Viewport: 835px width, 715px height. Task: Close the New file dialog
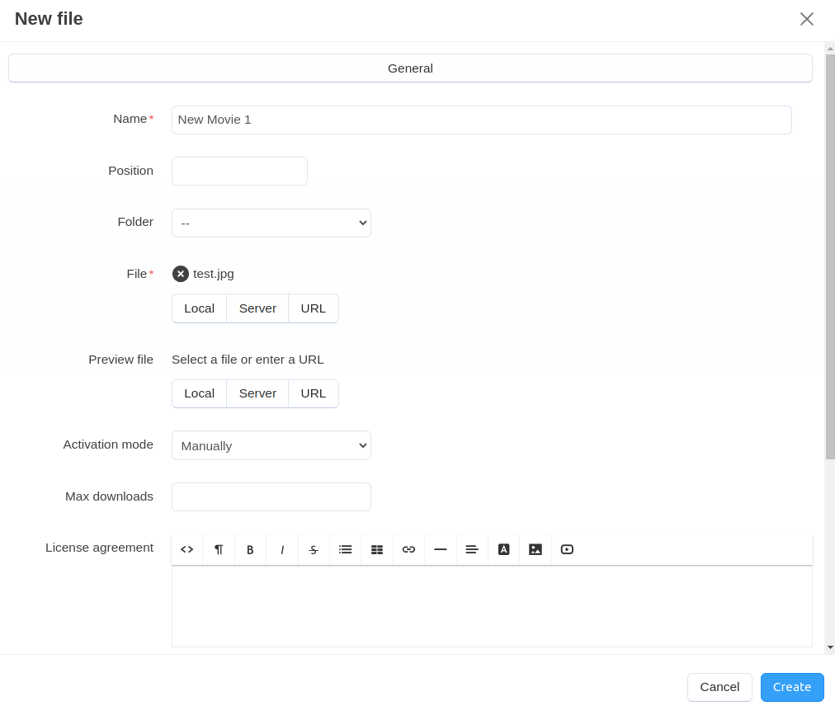pyautogui.click(x=806, y=19)
